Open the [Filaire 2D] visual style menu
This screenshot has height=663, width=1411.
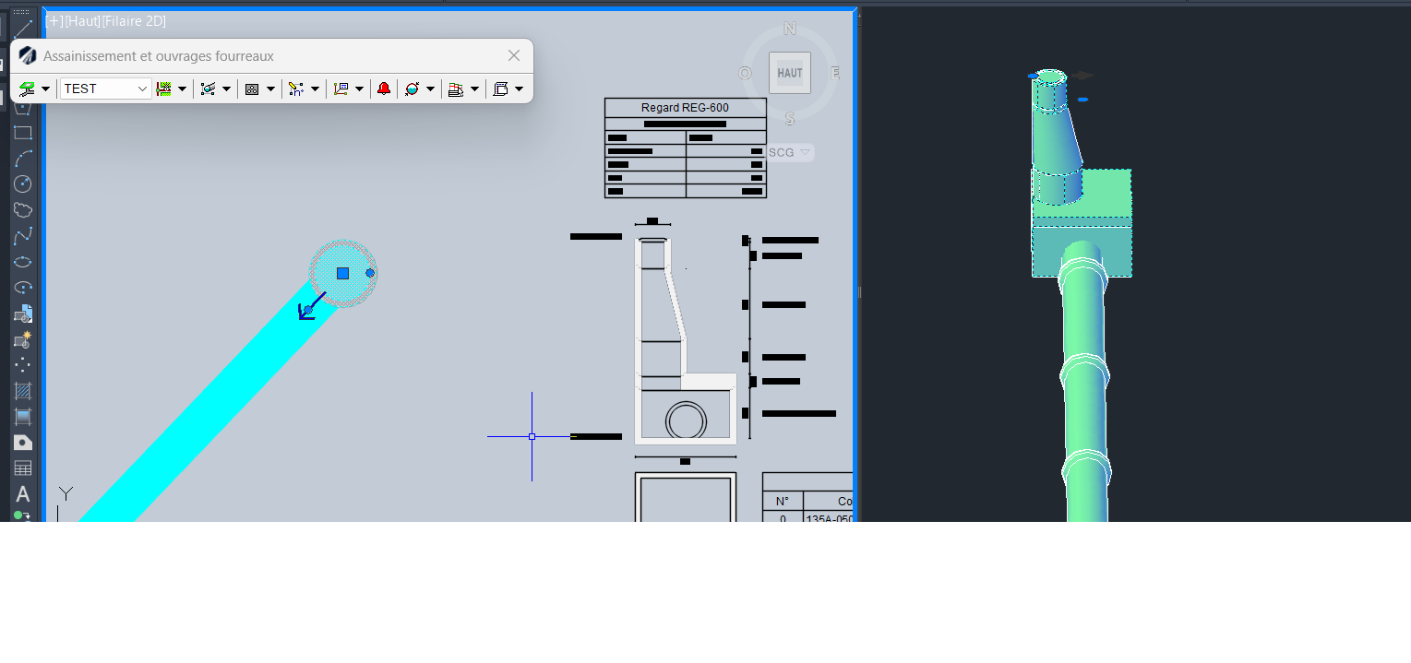click(x=134, y=21)
